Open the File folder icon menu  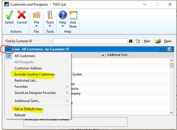pyautogui.click(x=36, y=15)
